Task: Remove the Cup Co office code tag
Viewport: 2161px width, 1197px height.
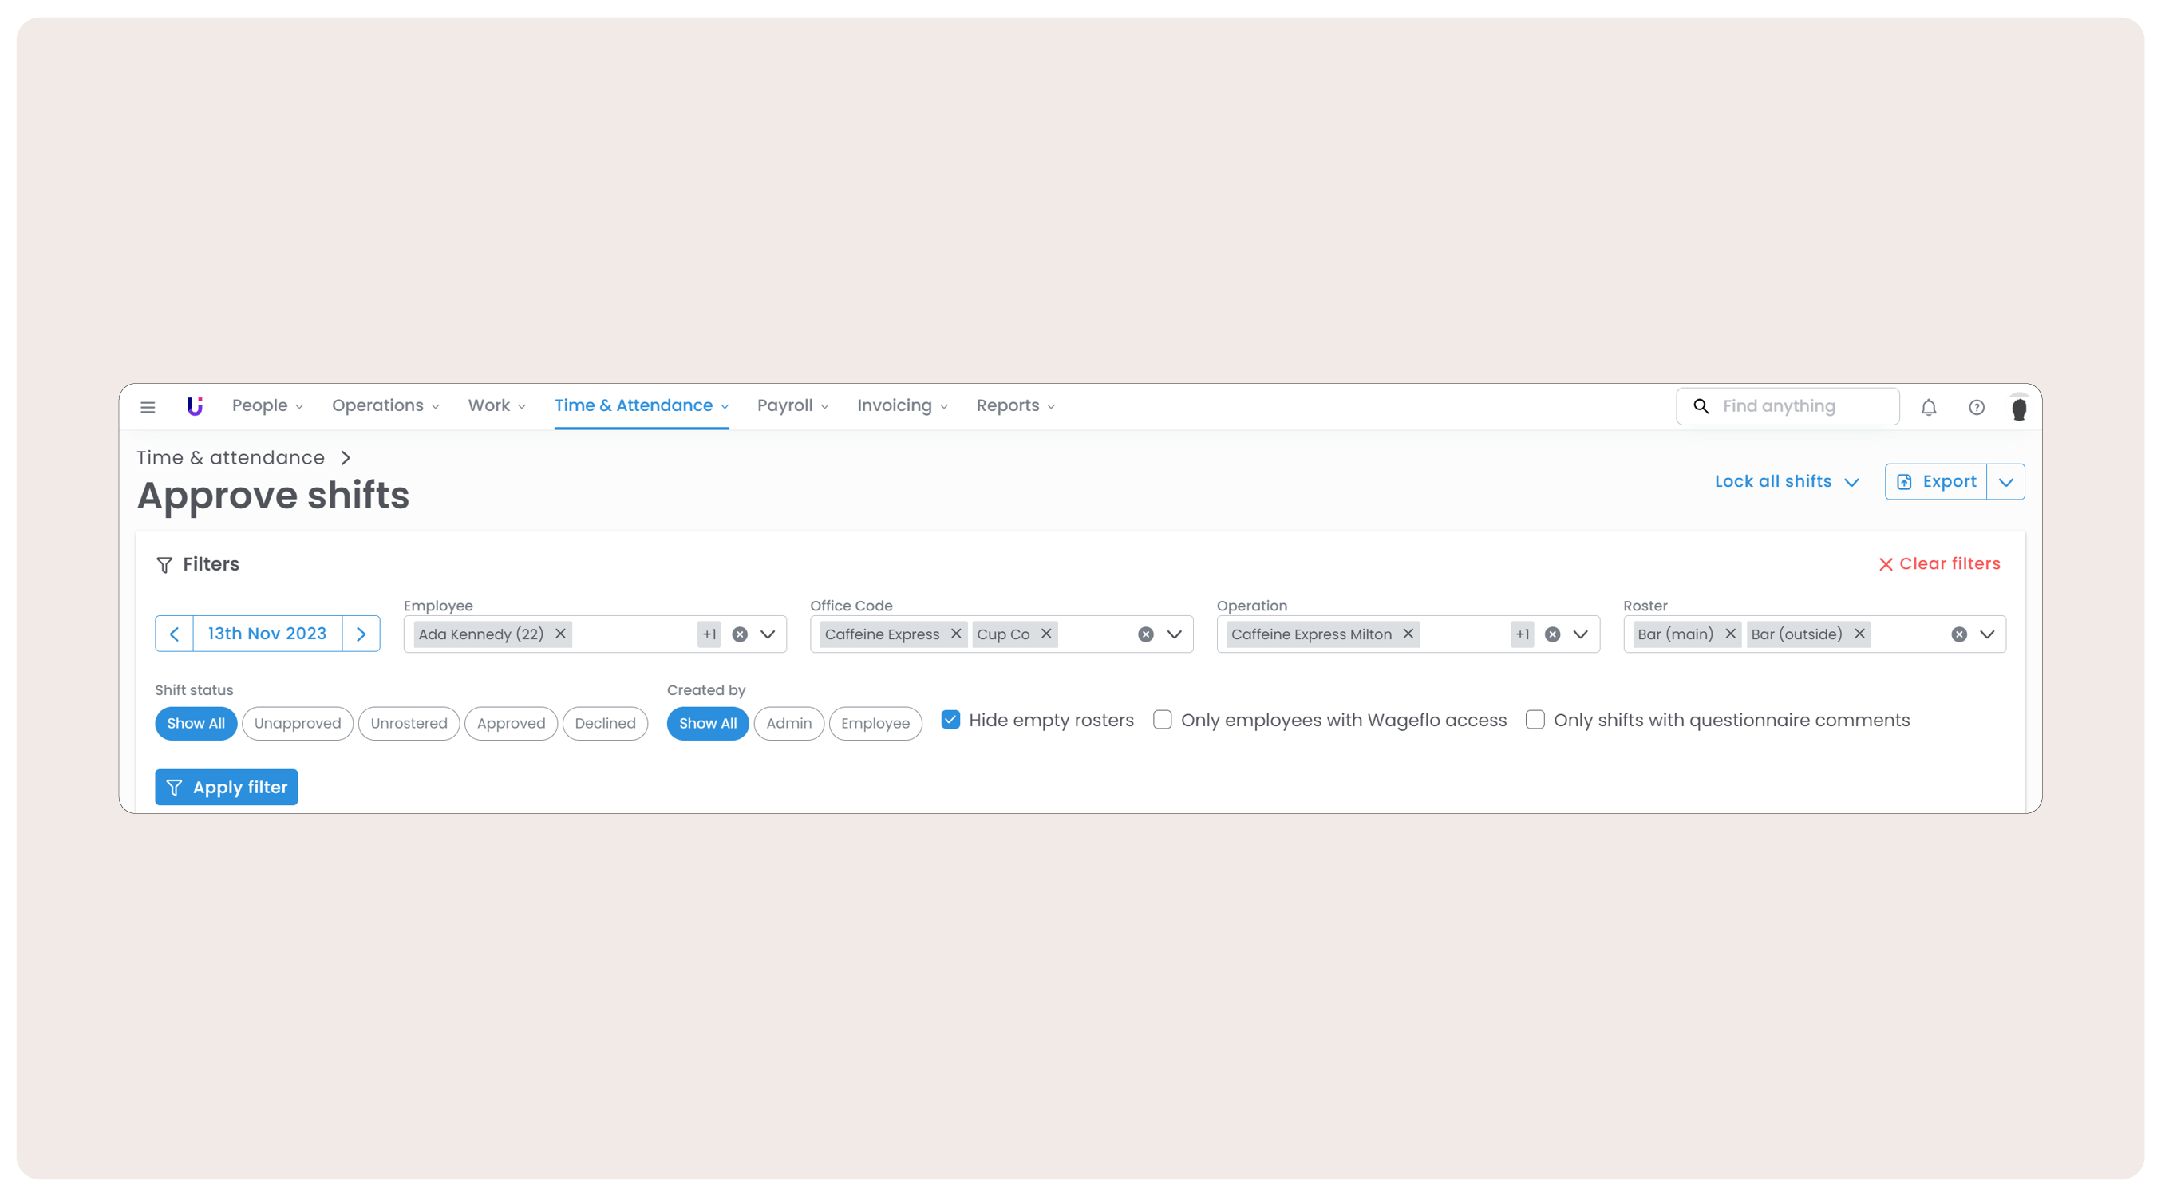Action: click(x=1045, y=634)
